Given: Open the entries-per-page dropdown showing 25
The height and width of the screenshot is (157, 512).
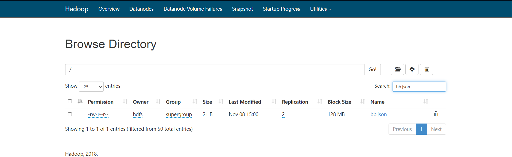Looking at the screenshot, I should 91,86.
